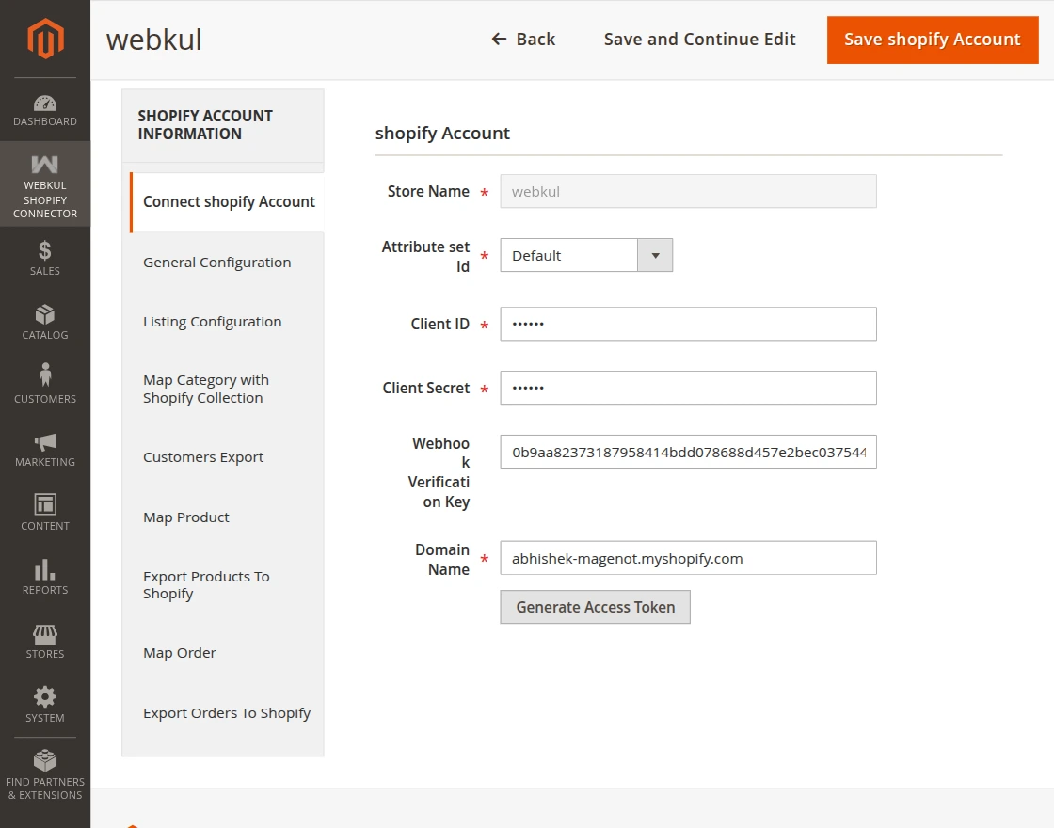Click the Magento logo icon
Screen dimensions: 1054x828
(x=45, y=39)
